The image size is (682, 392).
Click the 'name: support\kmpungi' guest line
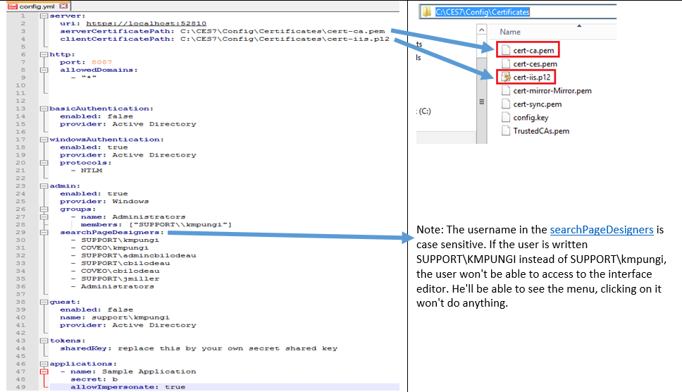pos(115,317)
